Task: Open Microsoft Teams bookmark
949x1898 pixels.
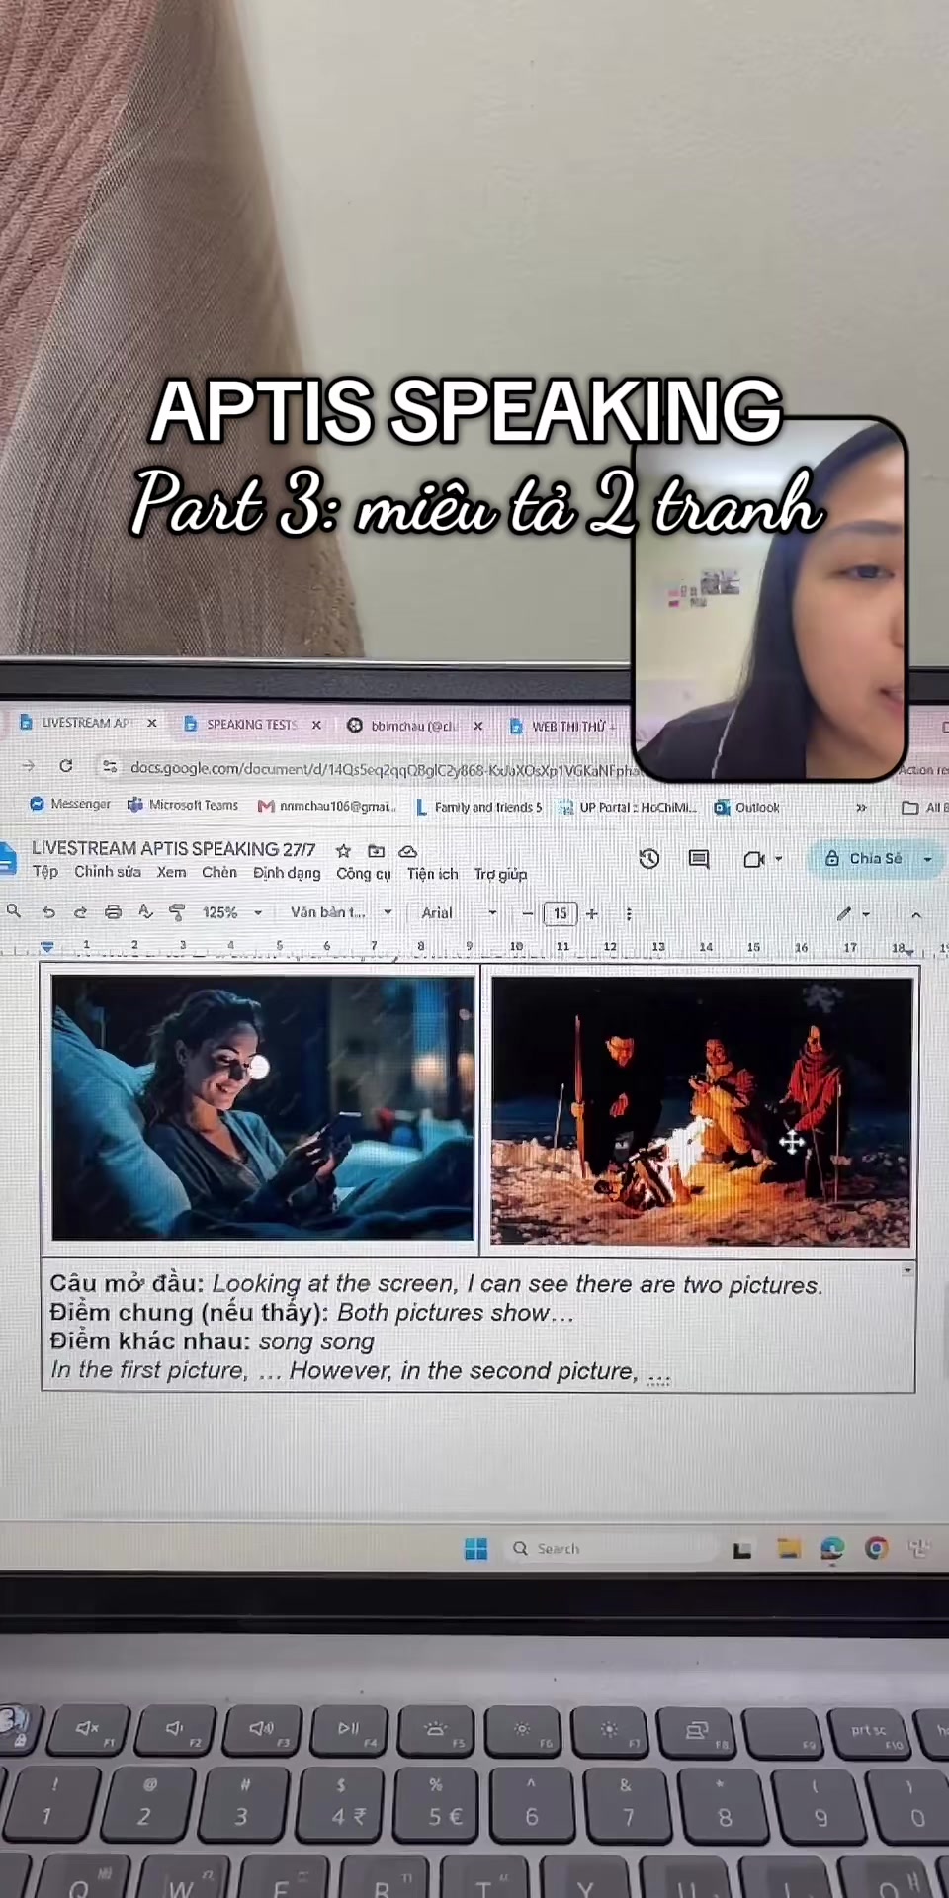Action: click(x=183, y=805)
